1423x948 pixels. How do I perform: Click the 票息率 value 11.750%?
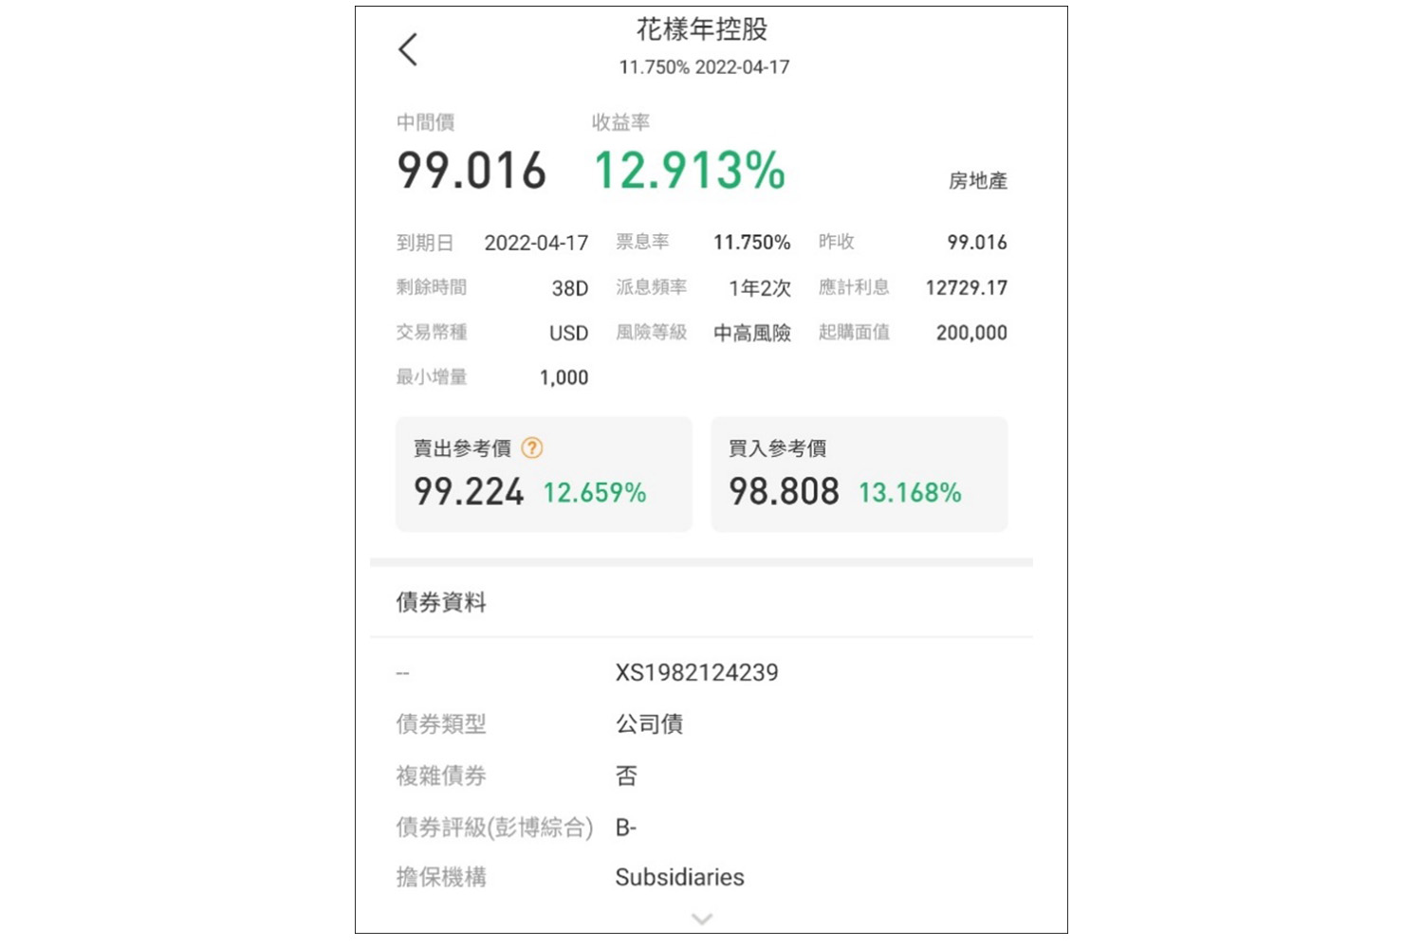(x=752, y=243)
